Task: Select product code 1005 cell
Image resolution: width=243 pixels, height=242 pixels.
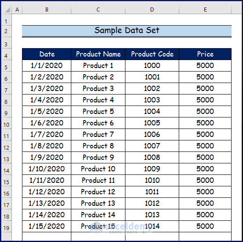Action: point(152,123)
